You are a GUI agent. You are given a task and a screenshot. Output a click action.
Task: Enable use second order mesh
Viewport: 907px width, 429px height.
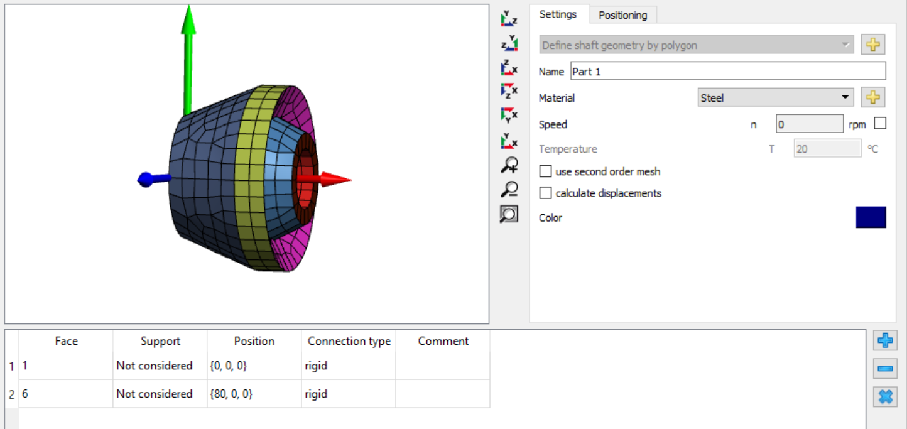[x=545, y=171]
